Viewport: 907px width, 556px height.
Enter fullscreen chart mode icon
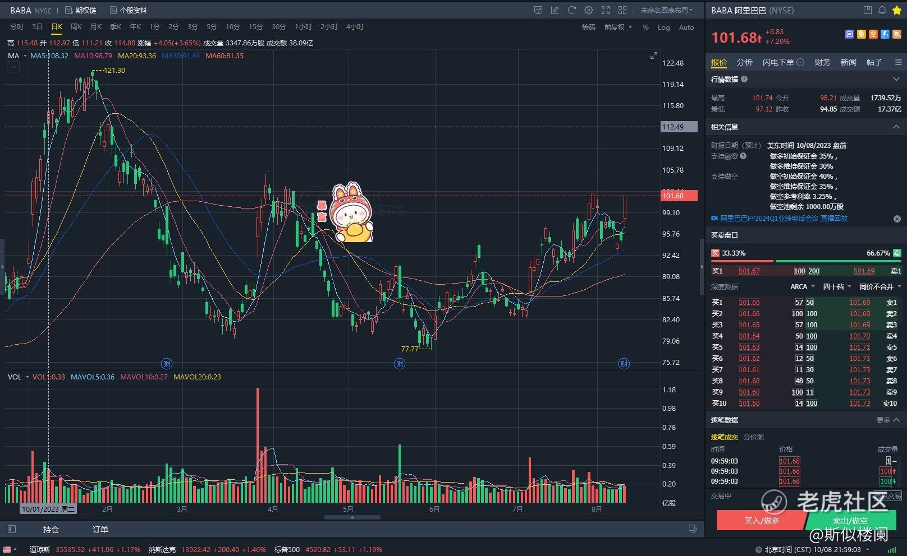click(x=606, y=10)
